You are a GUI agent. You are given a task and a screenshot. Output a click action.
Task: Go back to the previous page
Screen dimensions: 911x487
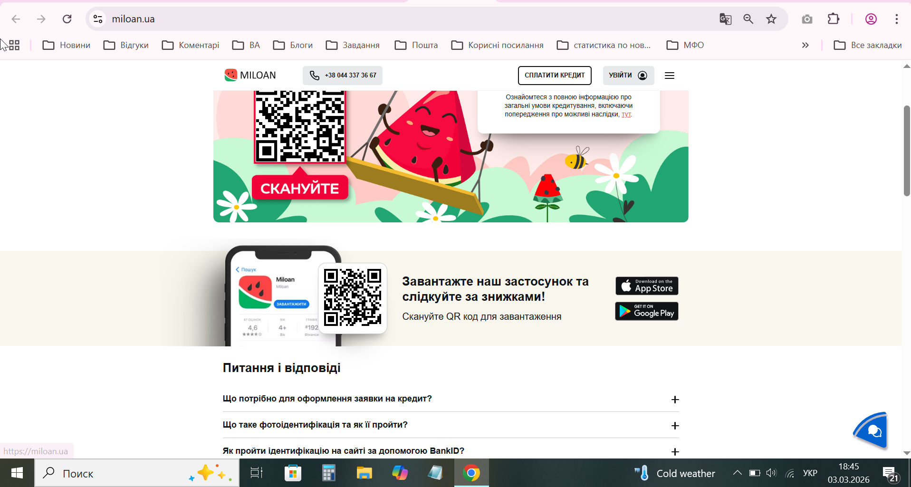16,19
